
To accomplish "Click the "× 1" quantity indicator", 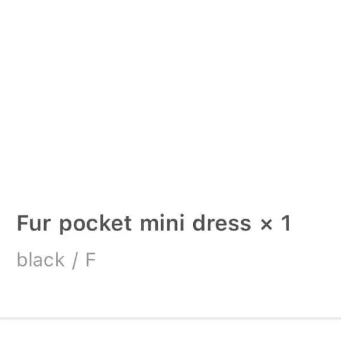I will tap(275, 223).
